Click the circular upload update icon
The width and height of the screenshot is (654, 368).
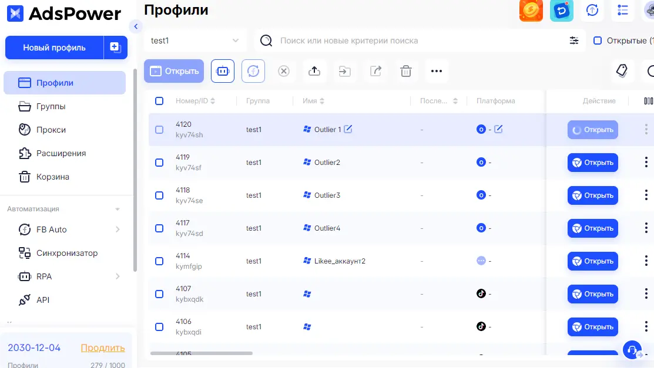click(x=592, y=10)
